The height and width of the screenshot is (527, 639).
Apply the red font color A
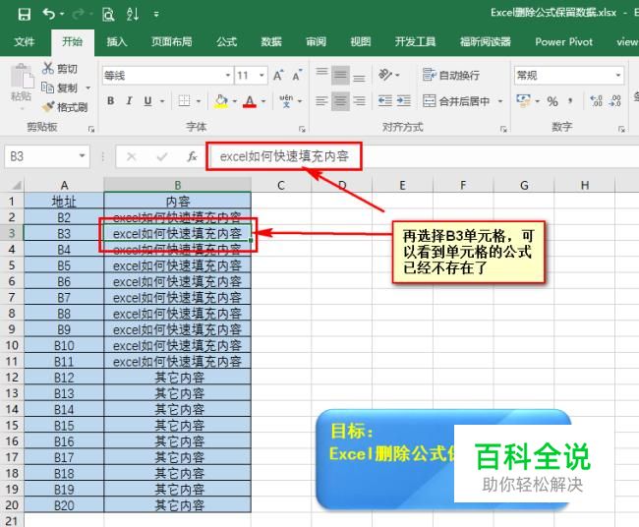click(250, 101)
